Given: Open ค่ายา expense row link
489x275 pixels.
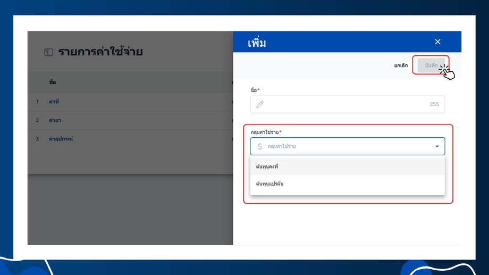Looking at the screenshot, I should (x=55, y=120).
